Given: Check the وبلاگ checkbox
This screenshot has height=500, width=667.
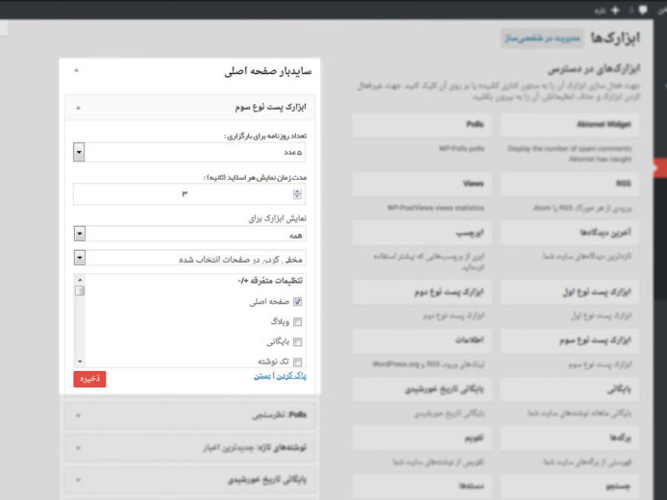Looking at the screenshot, I should pyautogui.click(x=297, y=321).
